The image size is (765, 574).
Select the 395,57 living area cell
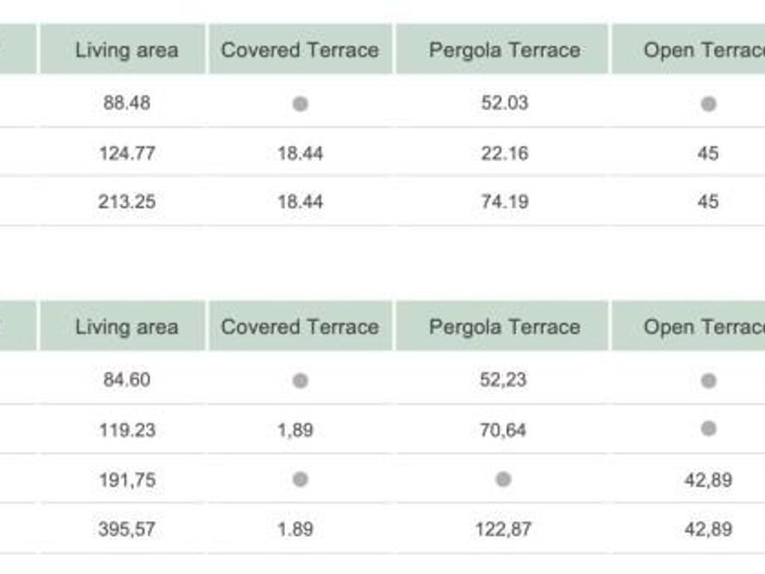tap(127, 529)
